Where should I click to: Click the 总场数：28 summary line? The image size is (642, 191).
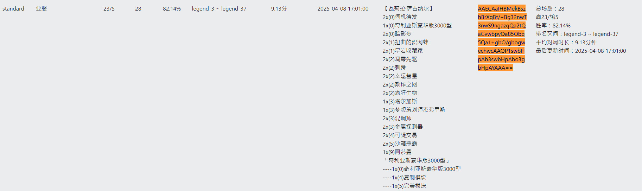pos(550,8)
